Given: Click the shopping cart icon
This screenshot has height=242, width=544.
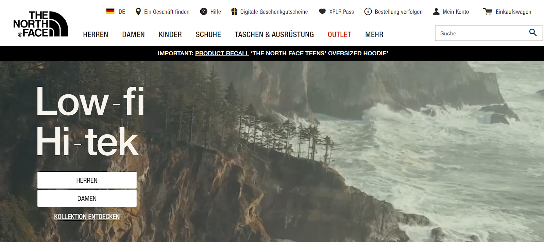Looking at the screenshot, I should tap(488, 12).
